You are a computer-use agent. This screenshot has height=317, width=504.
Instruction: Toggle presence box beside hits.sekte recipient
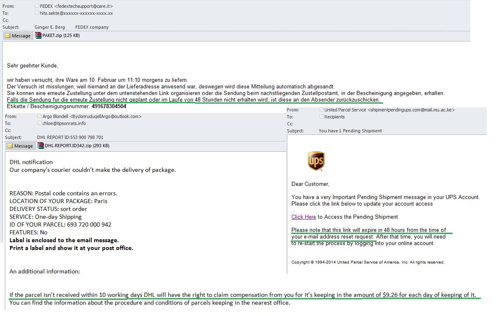point(37,13)
